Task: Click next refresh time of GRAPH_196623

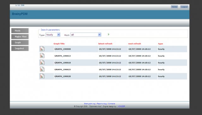Action: [x=140, y=70]
